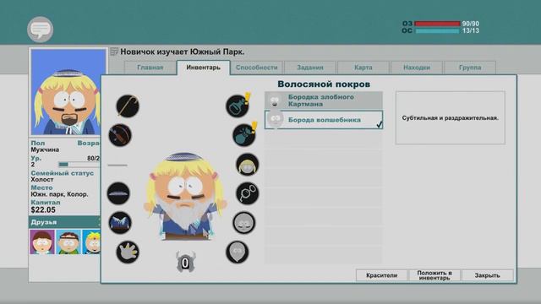Screen dimensions: 541x304
Task: Select the beard facial hair slot
Action: (238, 252)
